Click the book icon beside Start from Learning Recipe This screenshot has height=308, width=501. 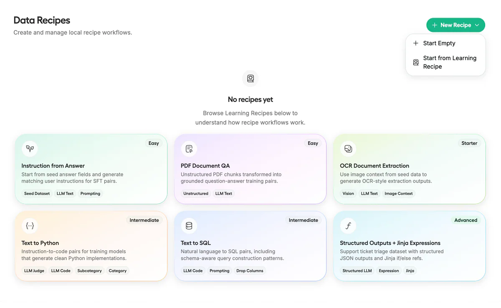(x=416, y=62)
